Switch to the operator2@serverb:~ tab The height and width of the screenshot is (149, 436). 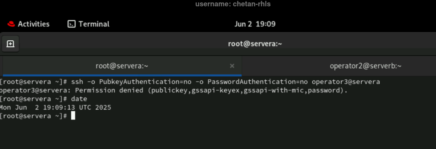pos(365,66)
